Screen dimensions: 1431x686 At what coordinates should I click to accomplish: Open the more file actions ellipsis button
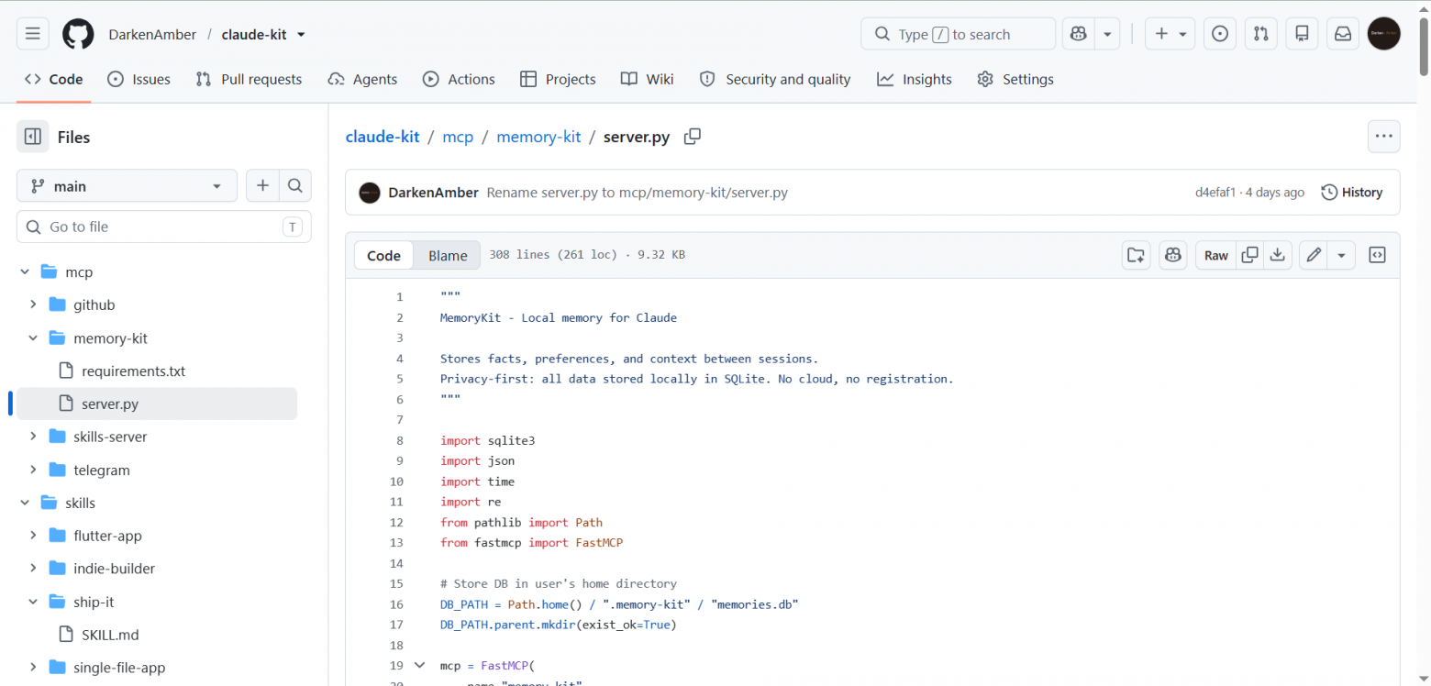click(1383, 137)
